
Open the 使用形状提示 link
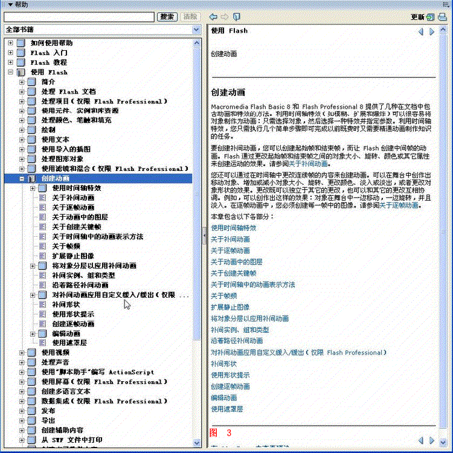coord(230,375)
